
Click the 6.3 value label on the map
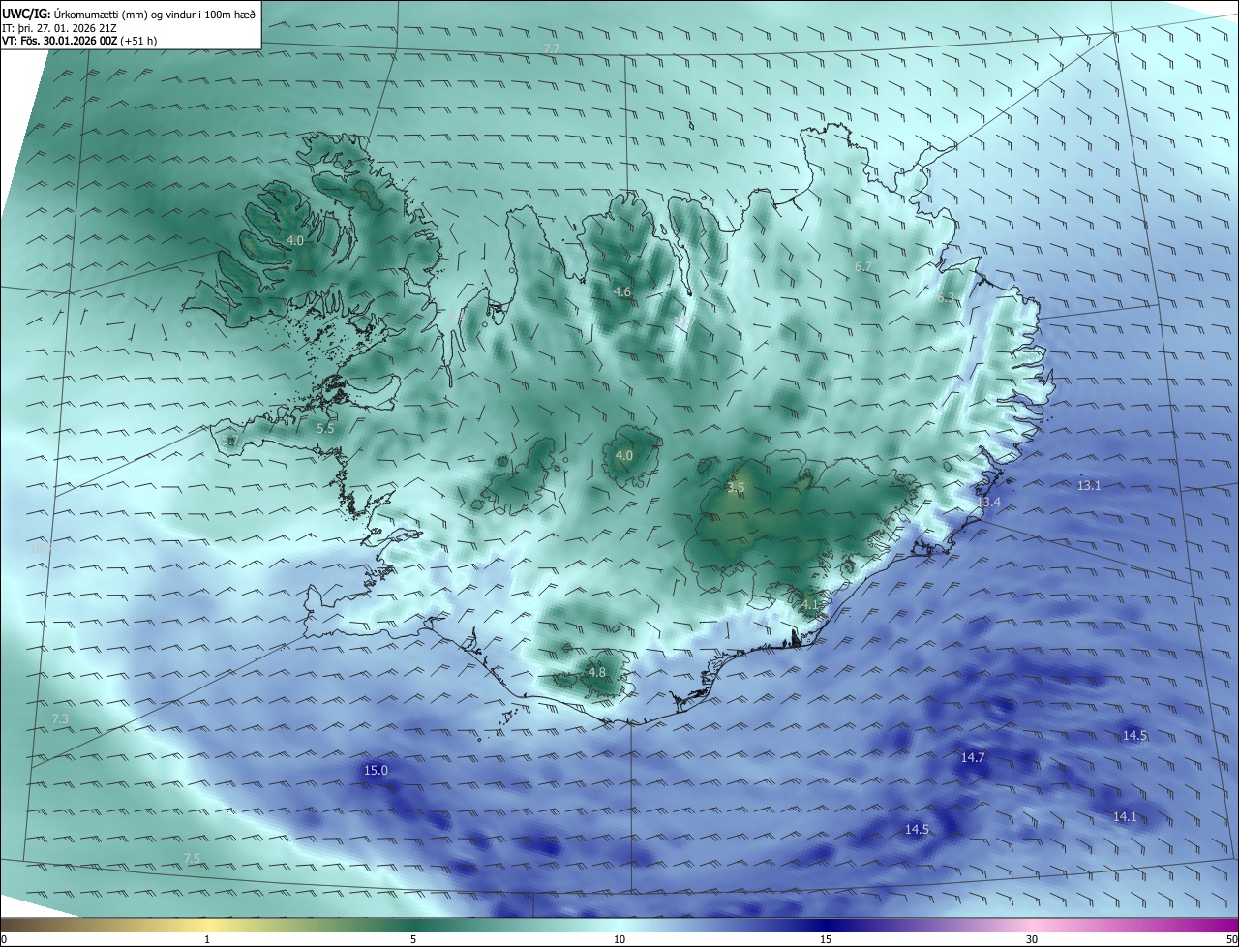[x=946, y=298]
